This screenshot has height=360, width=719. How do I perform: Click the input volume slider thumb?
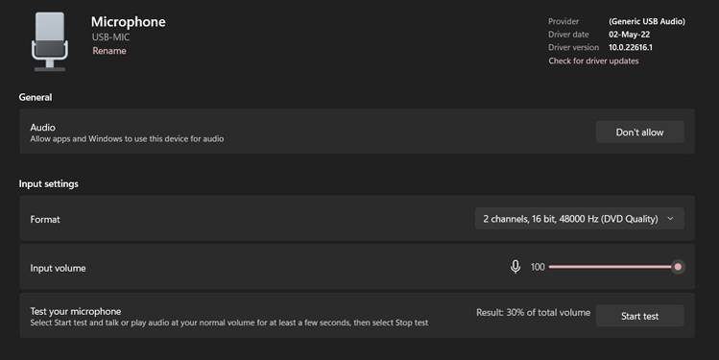tap(678, 267)
